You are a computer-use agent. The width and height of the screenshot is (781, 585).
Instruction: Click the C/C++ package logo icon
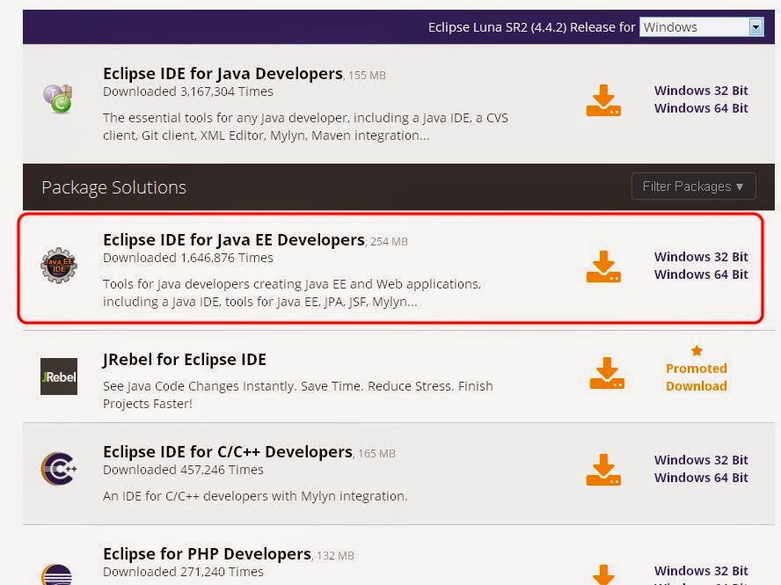(58, 470)
